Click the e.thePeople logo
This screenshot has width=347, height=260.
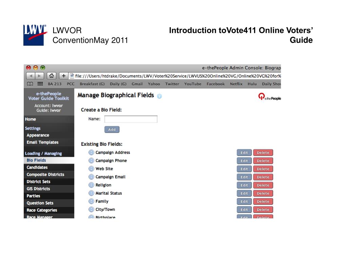269,96
